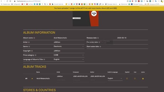Open the red heart browser extension
Image resolution: width=164 pixels, height=92 pixels.
(132, 1)
